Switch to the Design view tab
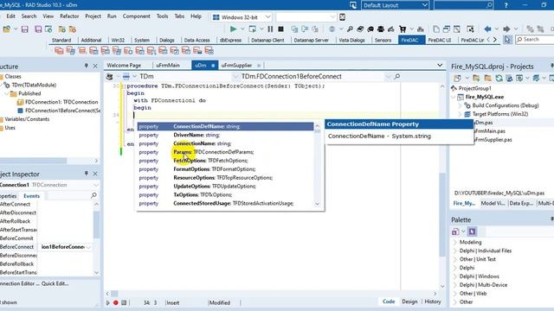The image size is (554, 311). click(409, 301)
